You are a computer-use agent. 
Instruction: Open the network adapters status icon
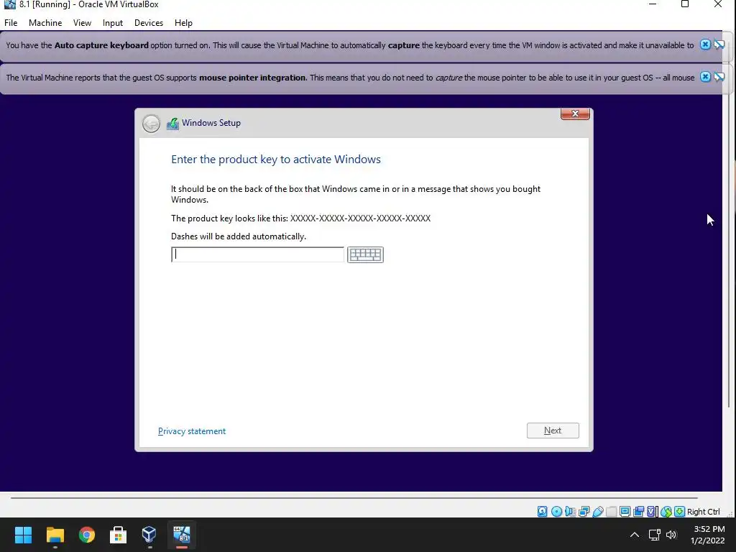[584, 512]
